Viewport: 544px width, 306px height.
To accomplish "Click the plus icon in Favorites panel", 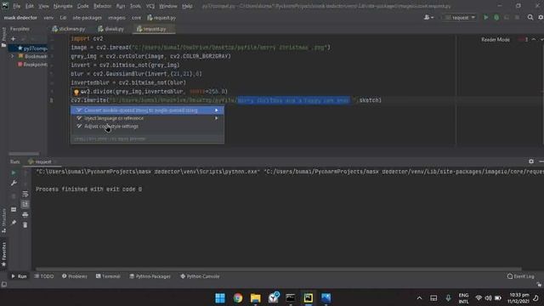I will pyautogui.click(x=14, y=39).
